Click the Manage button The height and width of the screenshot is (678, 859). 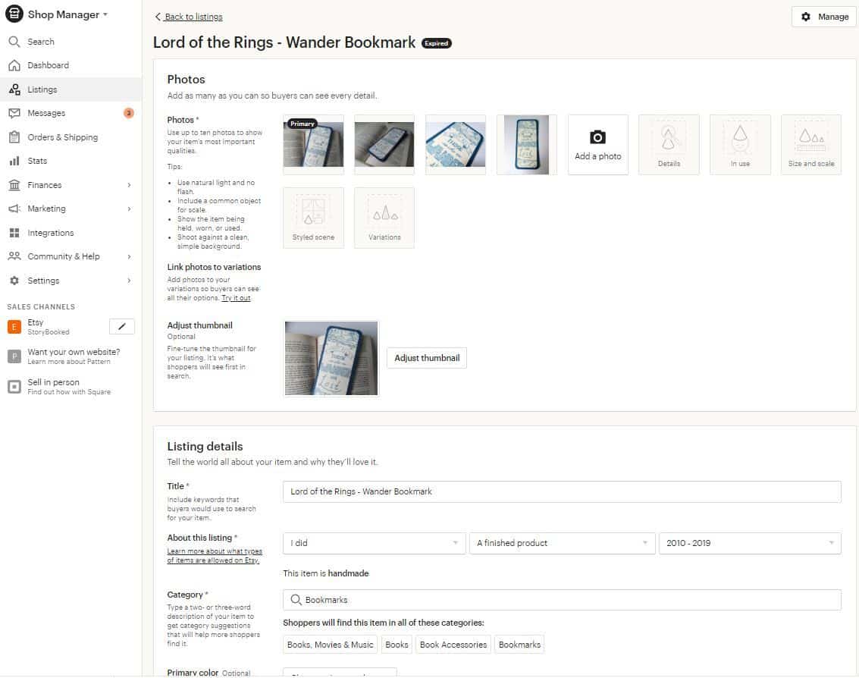[824, 17]
